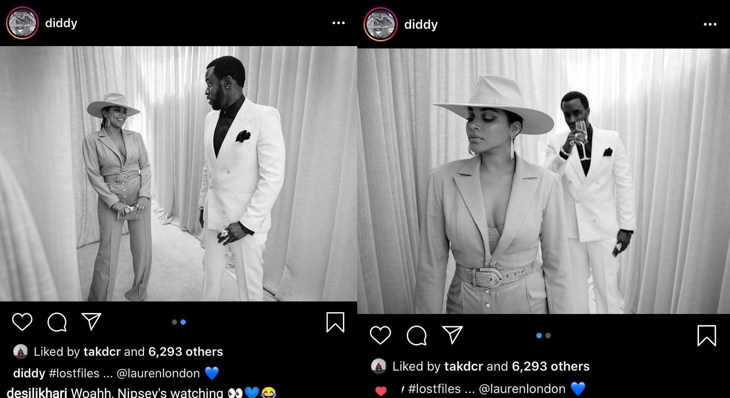Save the right post with the bookmark icon
The image size is (730, 398).
(x=707, y=336)
